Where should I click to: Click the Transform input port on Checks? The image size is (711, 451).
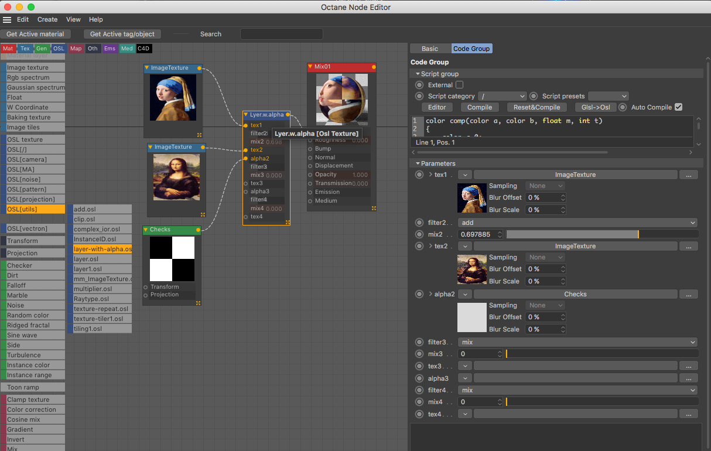coord(146,287)
